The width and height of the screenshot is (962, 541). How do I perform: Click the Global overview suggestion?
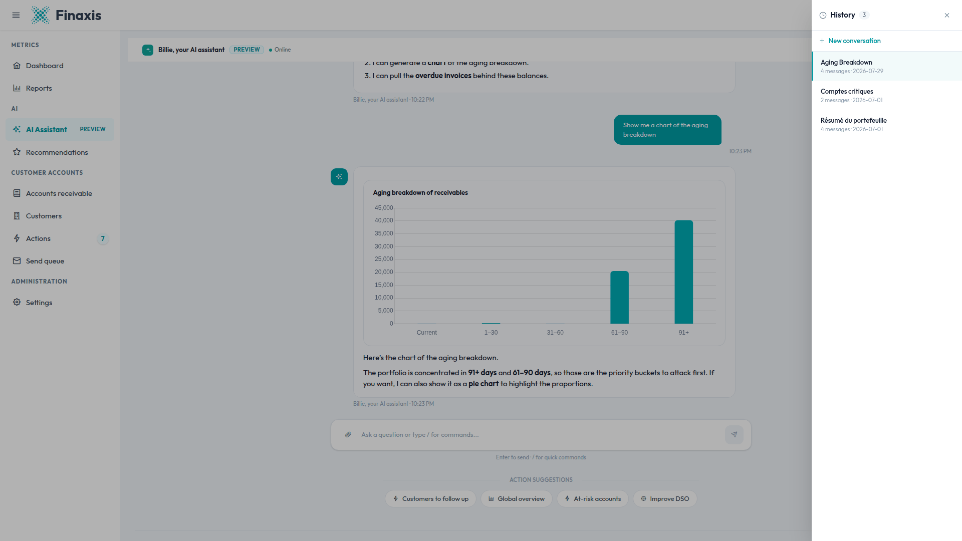click(516, 498)
